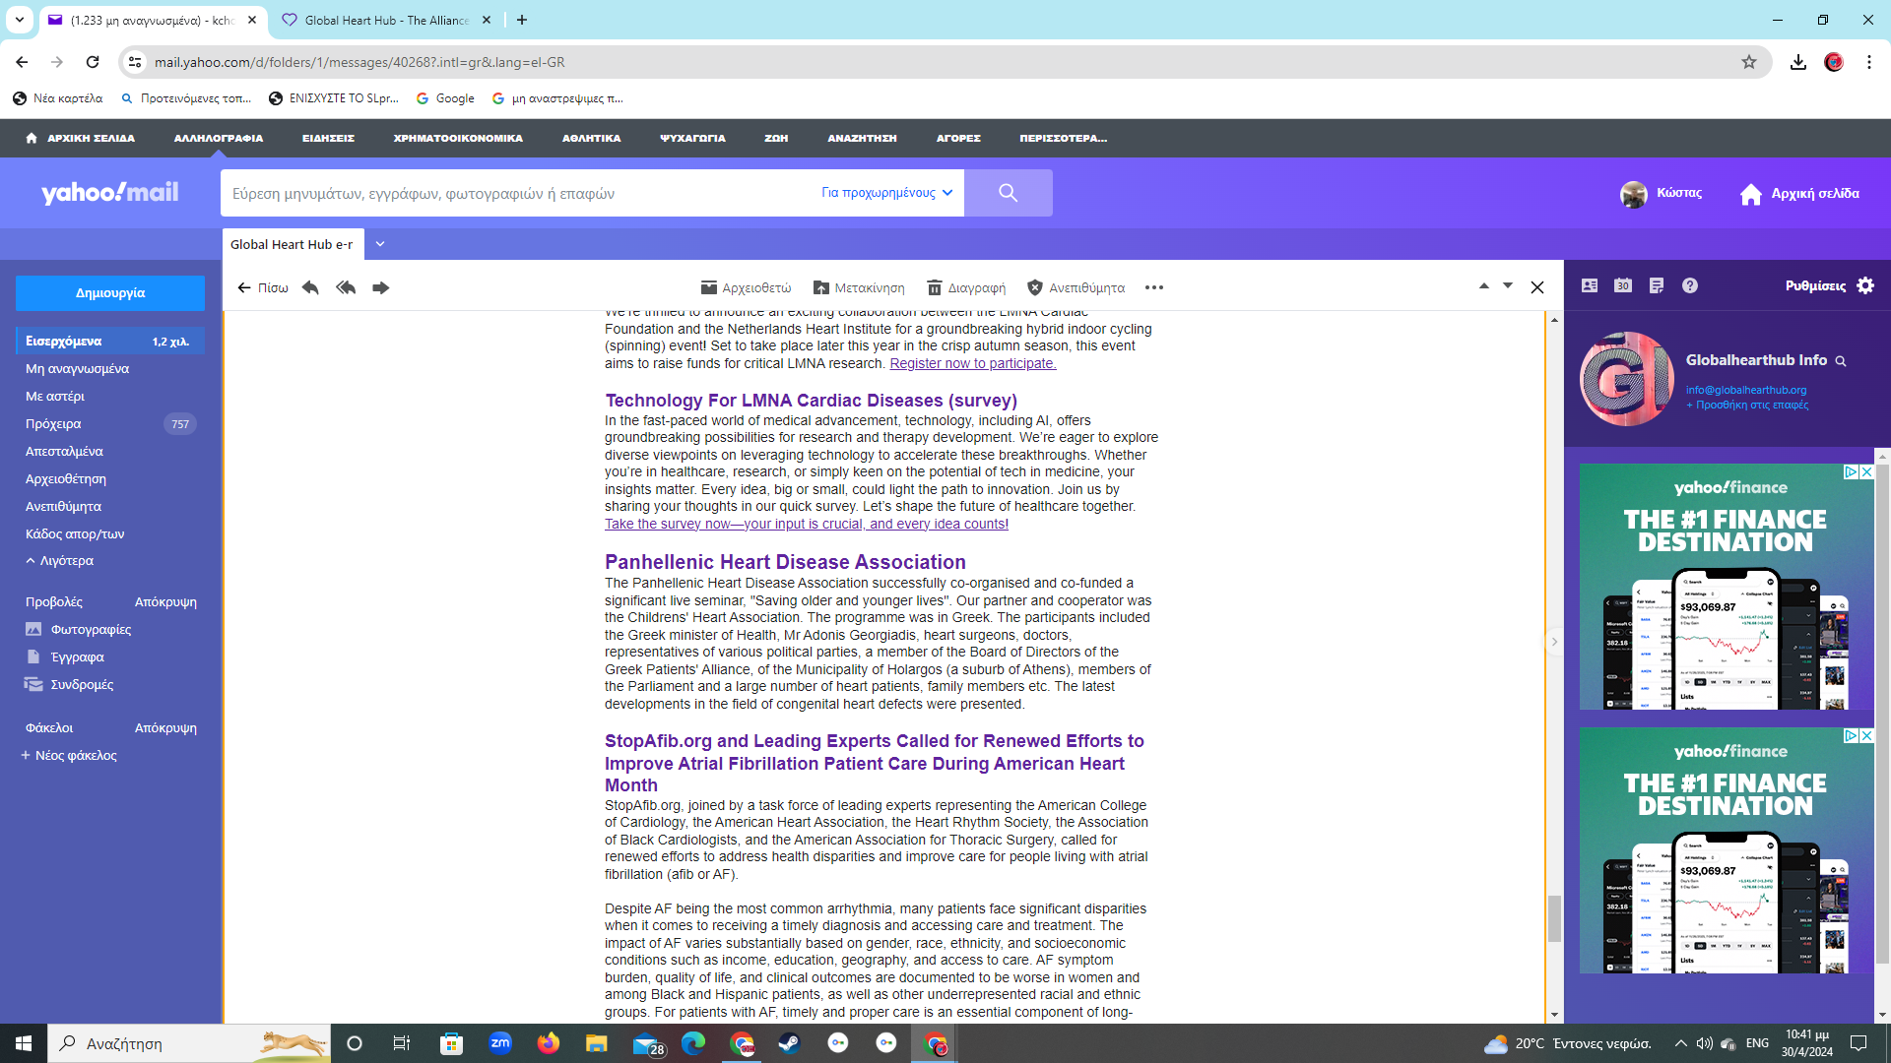Open the notepad icon in right panel
Screen dimensions: 1891x1063
[x=1657, y=285]
